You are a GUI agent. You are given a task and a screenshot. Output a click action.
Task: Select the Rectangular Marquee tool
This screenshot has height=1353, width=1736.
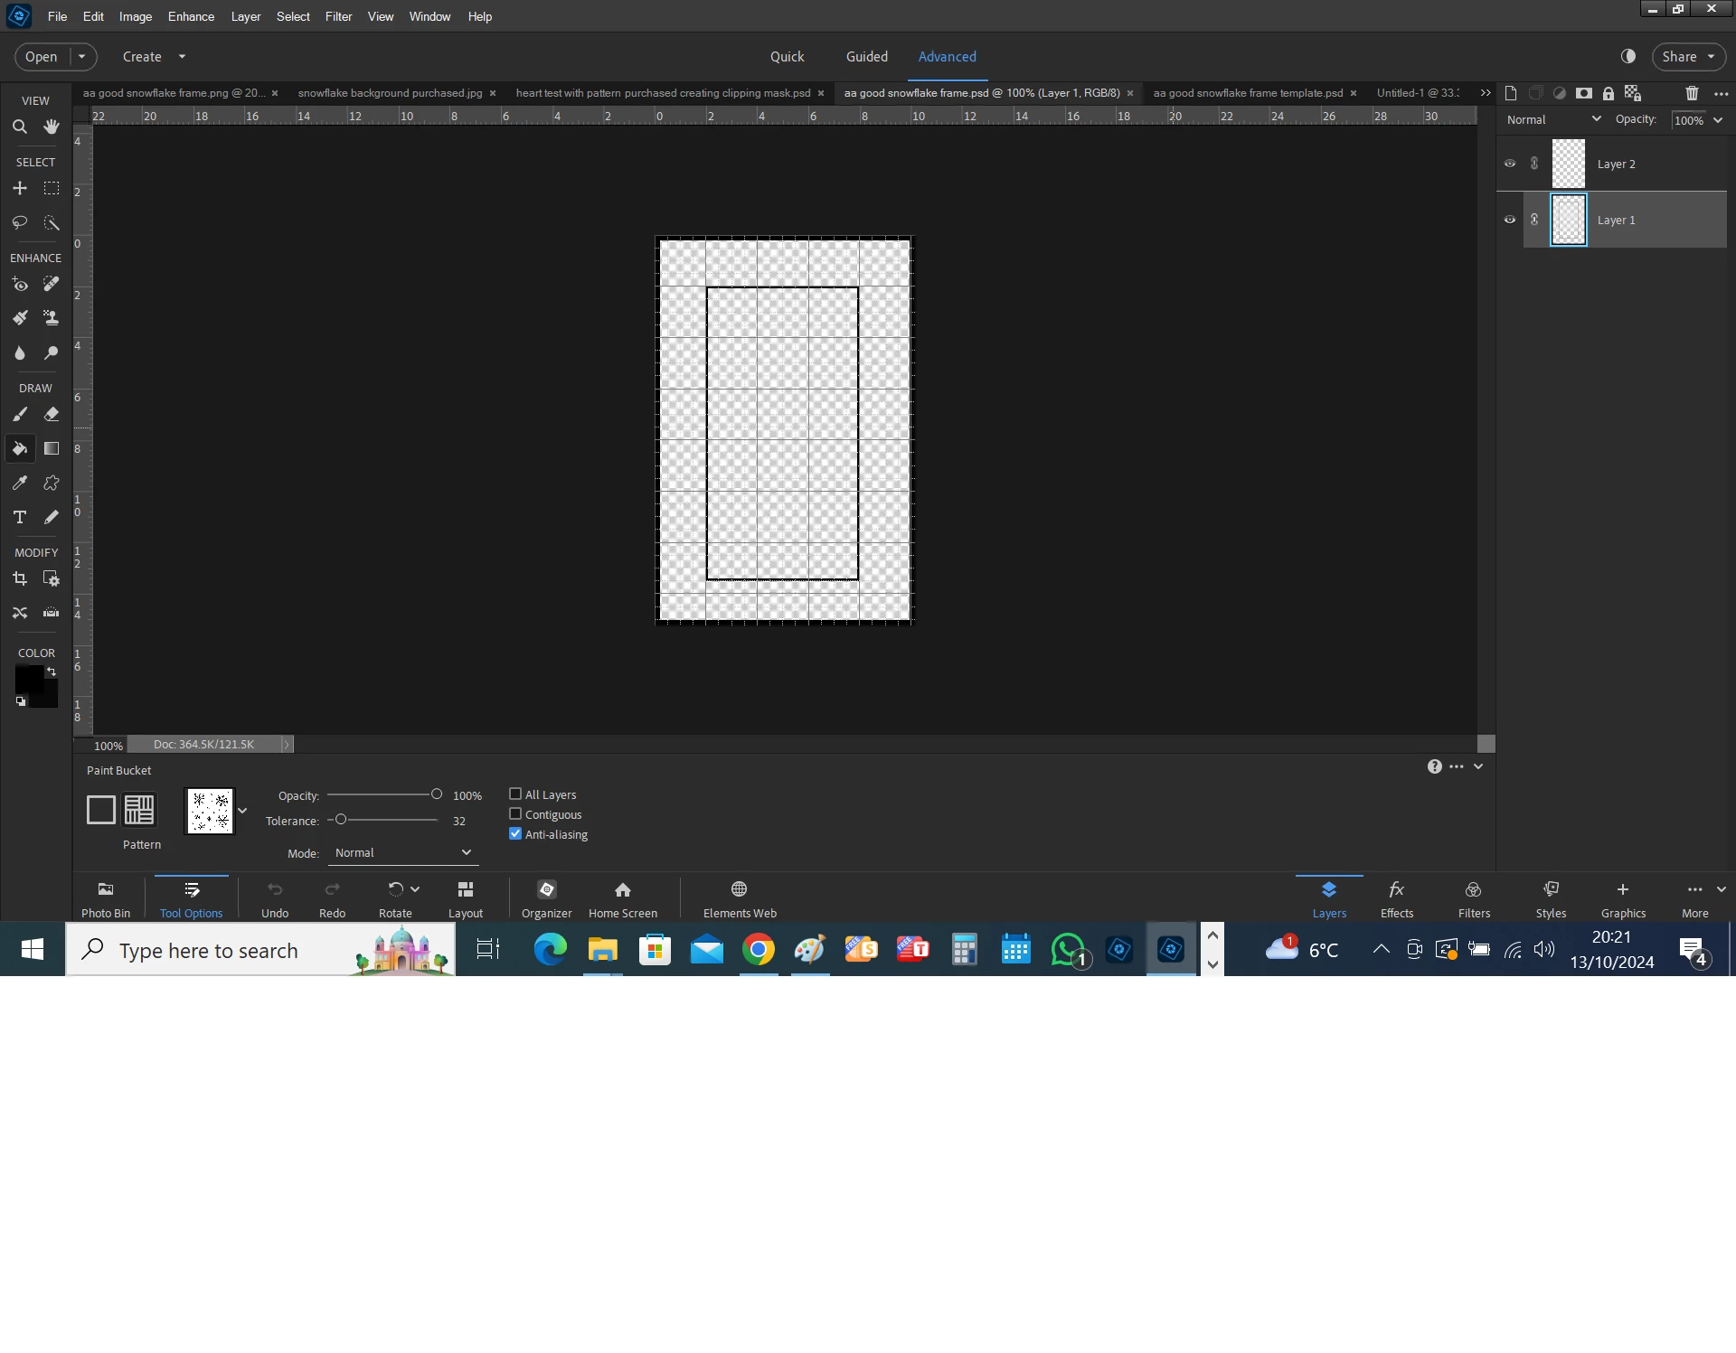click(52, 188)
